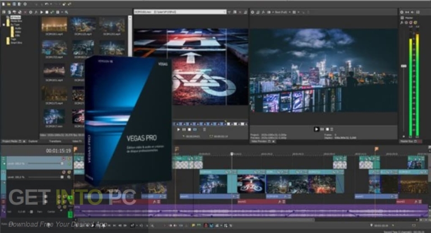Click the audio track volume slider handle
This screenshot has width=431, height=233.
pos(31,212)
